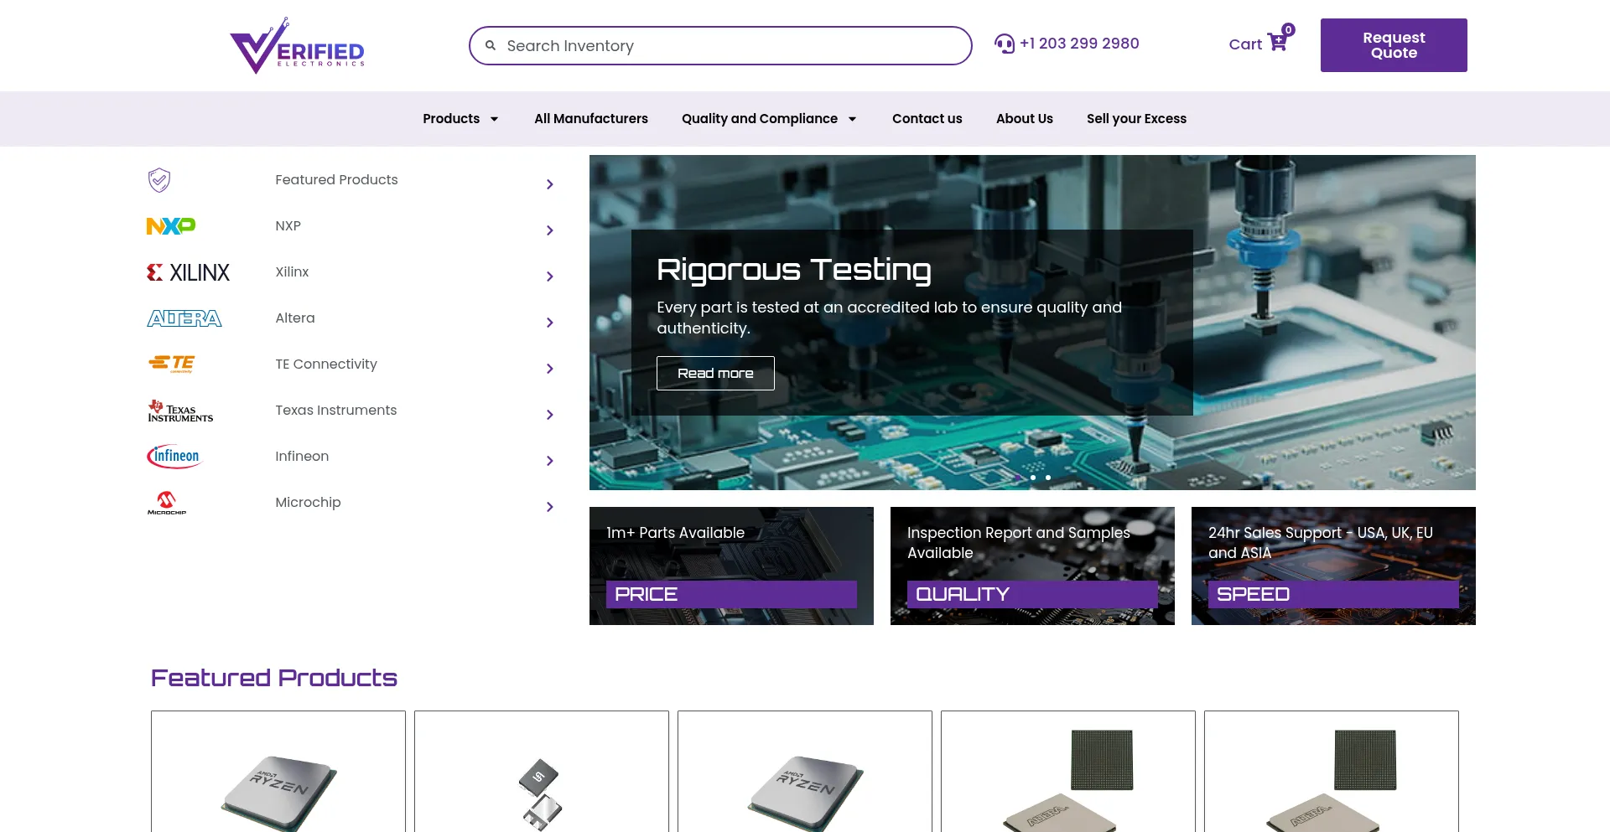Open the SPEED sales support card
The image size is (1610, 832).
tap(1333, 566)
